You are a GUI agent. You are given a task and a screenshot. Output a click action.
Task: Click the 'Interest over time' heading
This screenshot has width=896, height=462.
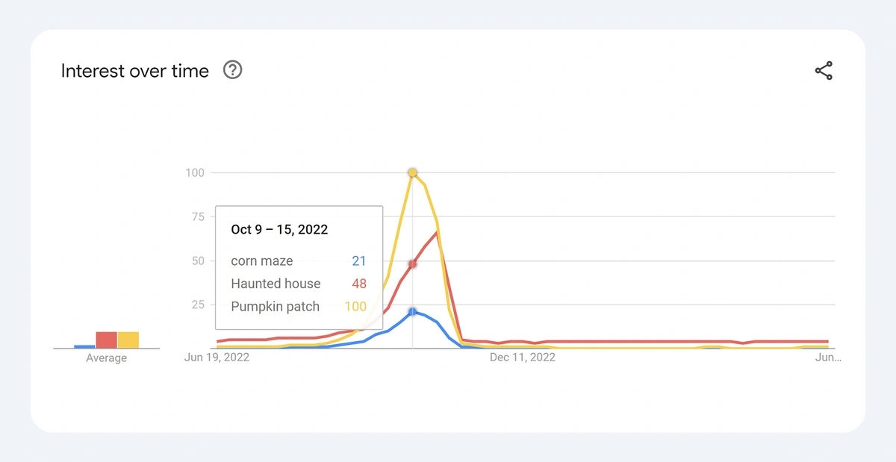(x=134, y=71)
